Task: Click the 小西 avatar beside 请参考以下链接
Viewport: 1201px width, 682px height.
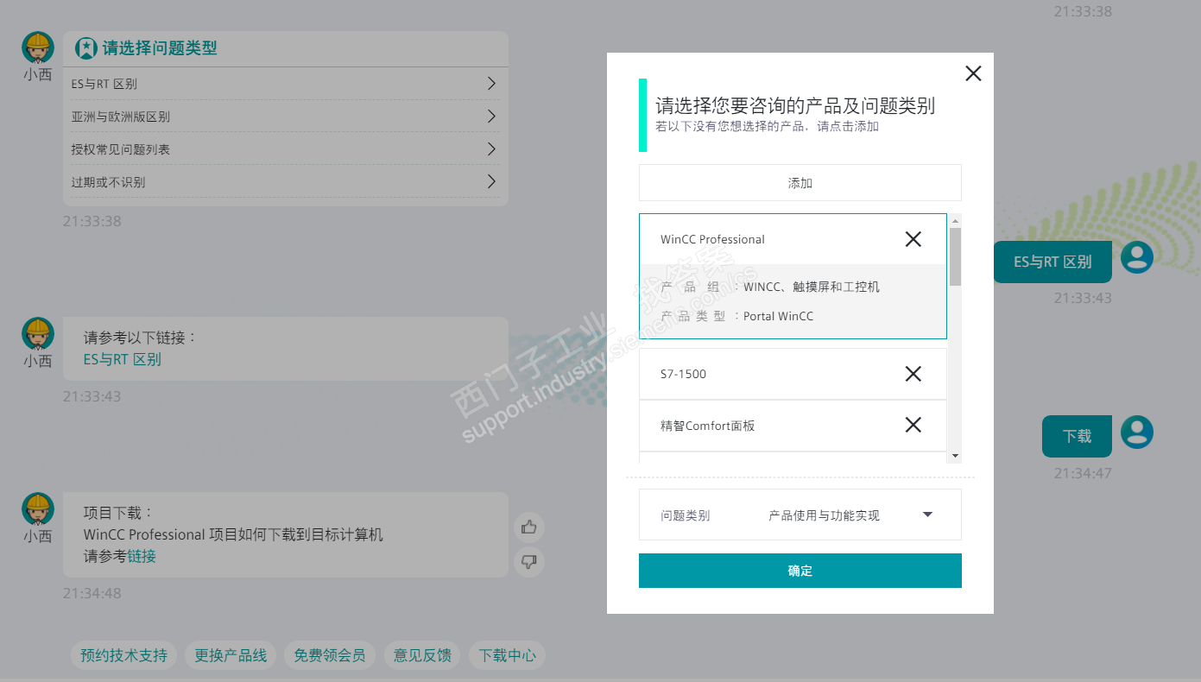Action: 38,334
